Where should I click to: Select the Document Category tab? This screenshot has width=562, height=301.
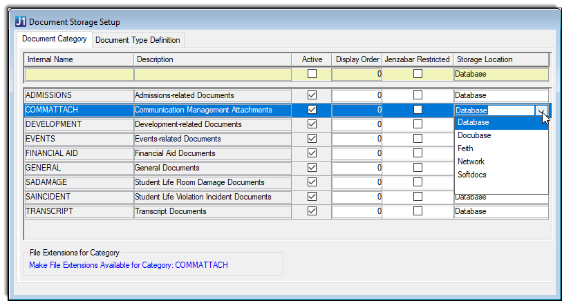tap(55, 39)
